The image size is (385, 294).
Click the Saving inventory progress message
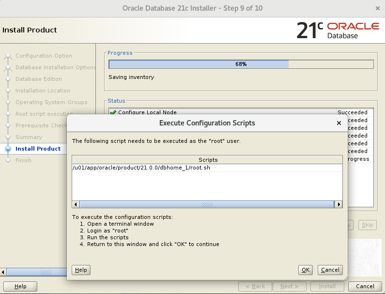point(131,77)
